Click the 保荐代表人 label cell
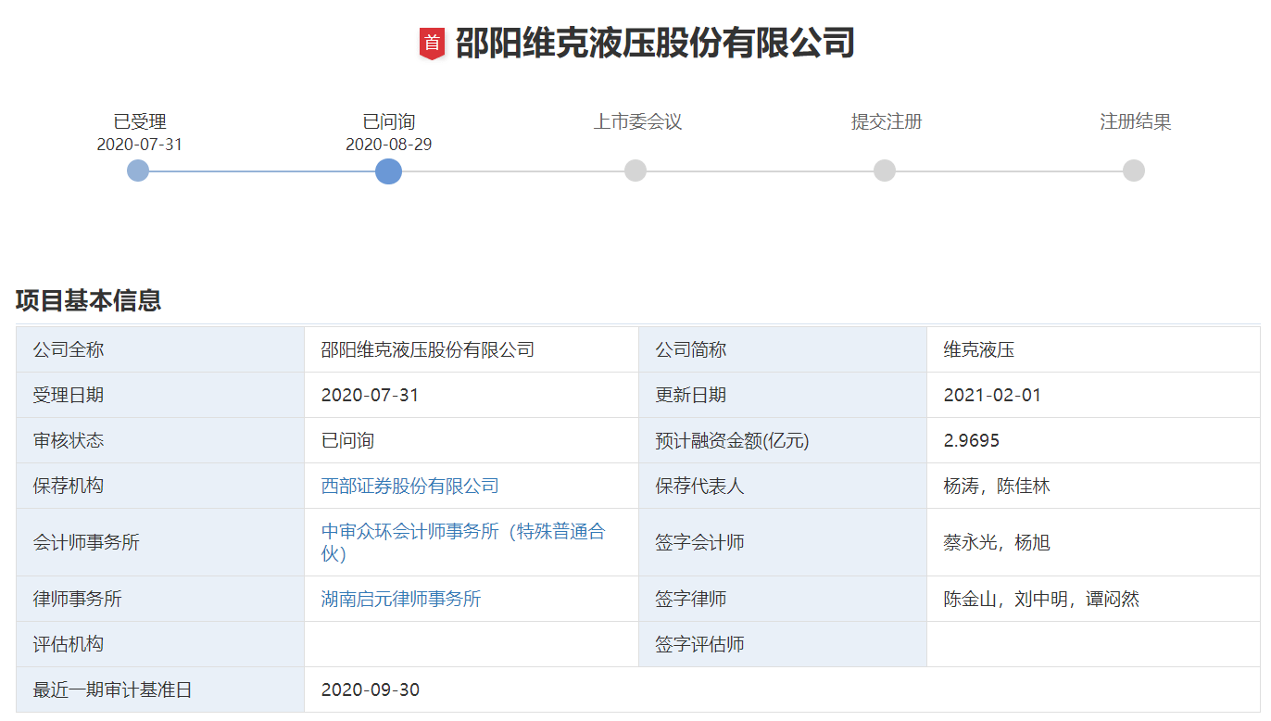Image resolution: width=1271 pixels, height=721 pixels. click(783, 486)
